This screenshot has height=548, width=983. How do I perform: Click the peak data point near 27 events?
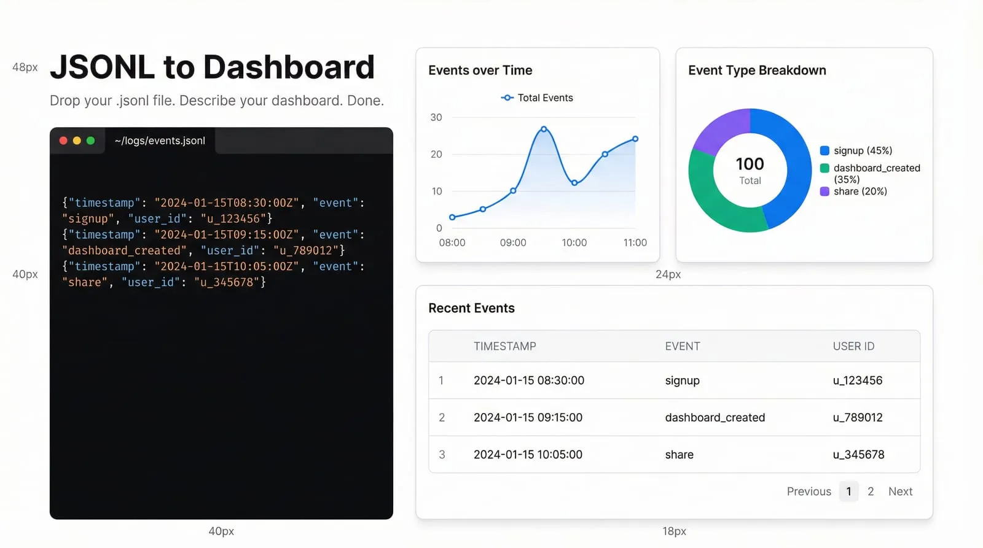[x=544, y=129]
